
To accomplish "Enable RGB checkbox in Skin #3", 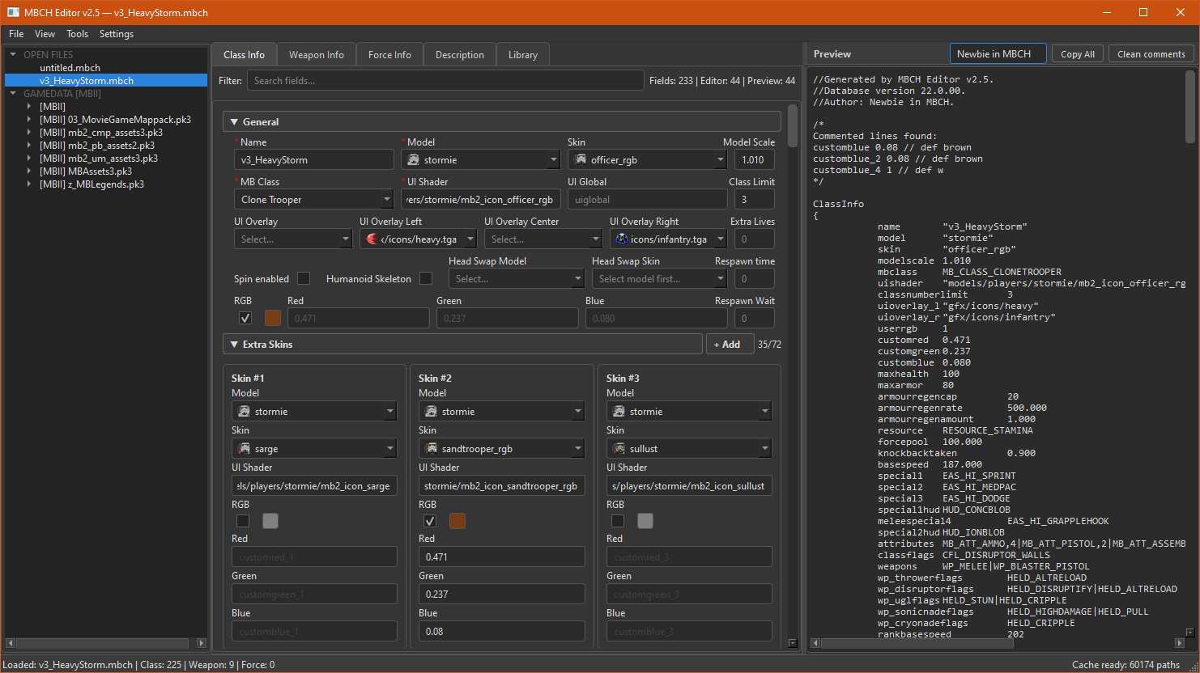I will (x=618, y=521).
